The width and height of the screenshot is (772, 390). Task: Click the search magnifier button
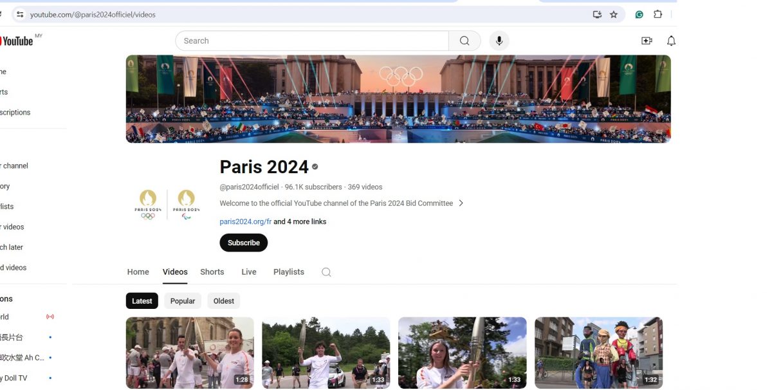point(464,41)
